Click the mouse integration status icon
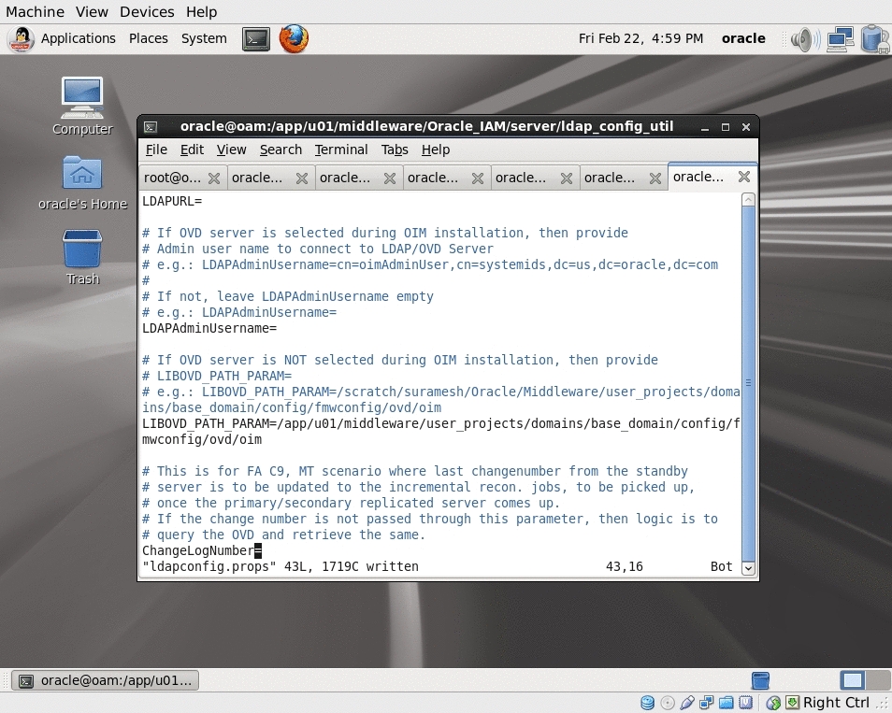 (x=773, y=703)
